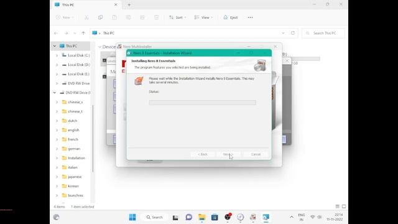Click the Share icon in Explorer toolbar
This screenshot has width=398, height=224.
coord(142,17)
